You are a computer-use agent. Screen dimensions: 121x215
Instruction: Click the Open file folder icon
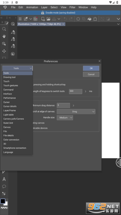[x=48, y=19]
